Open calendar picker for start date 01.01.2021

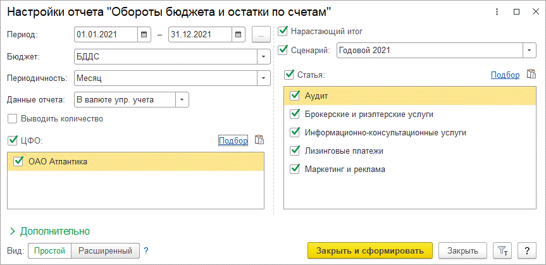(x=144, y=35)
